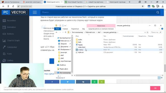166x93 pixels.
Task: Switch to the новый год картинка tab
Action: point(95,2)
